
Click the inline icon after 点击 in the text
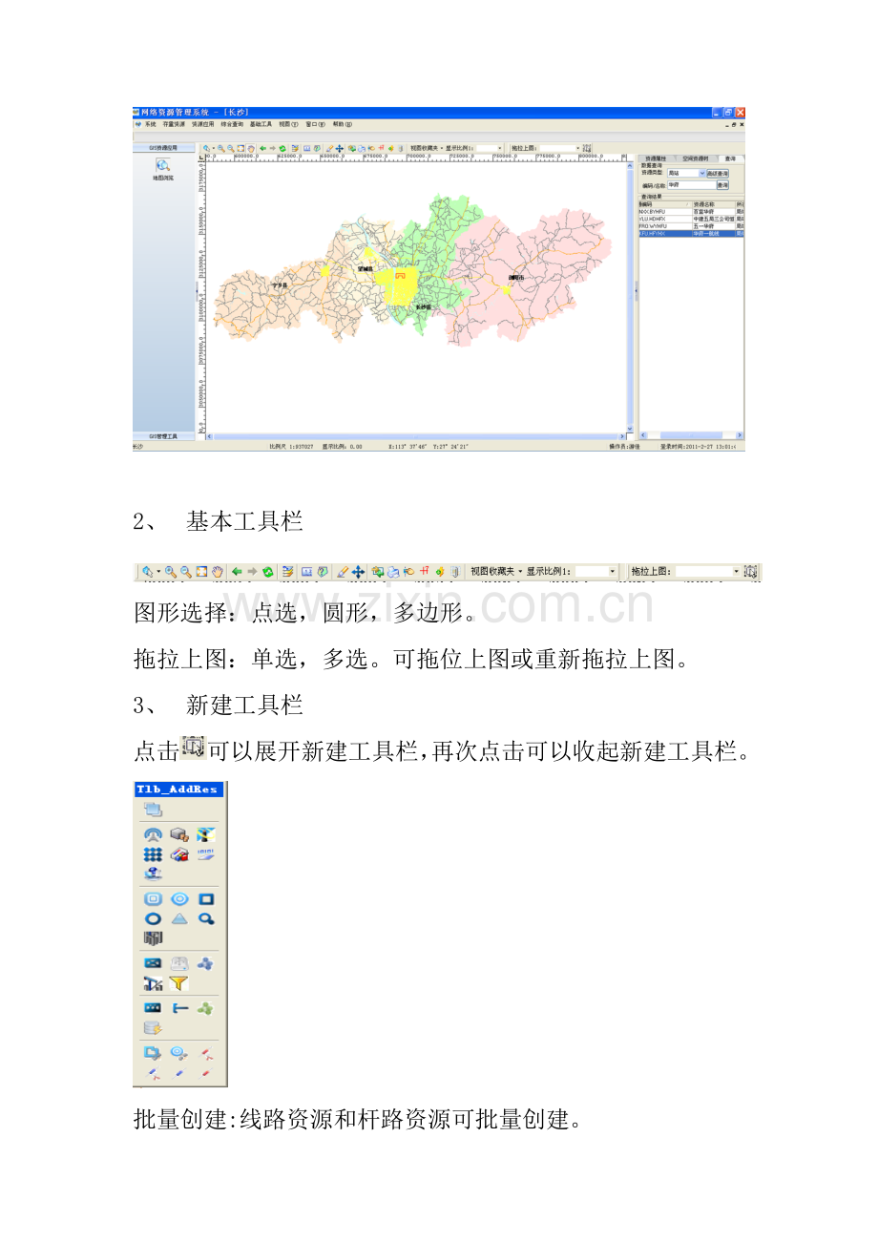[x=194, y=748]
